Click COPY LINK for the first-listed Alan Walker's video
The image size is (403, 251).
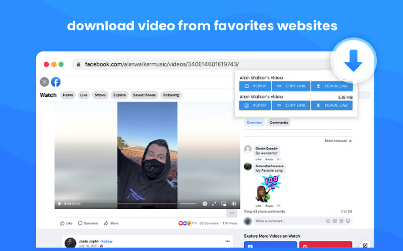tap(291, 86)
